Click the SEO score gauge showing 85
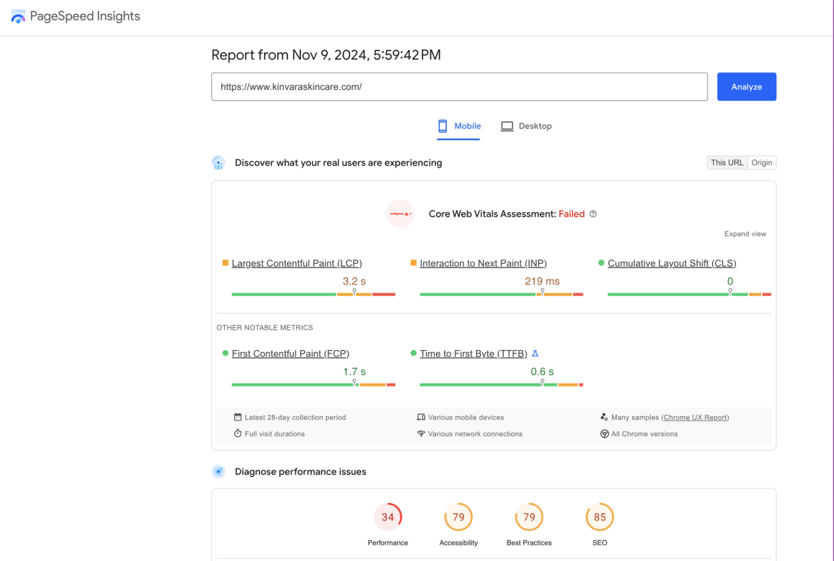The width and height of the screenshot is (834, 561). pyautogui.click(x=600, y=517)
